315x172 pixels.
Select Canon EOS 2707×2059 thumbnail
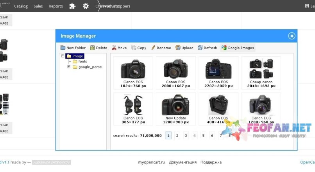pyautogui.click(x=218, y=73)
